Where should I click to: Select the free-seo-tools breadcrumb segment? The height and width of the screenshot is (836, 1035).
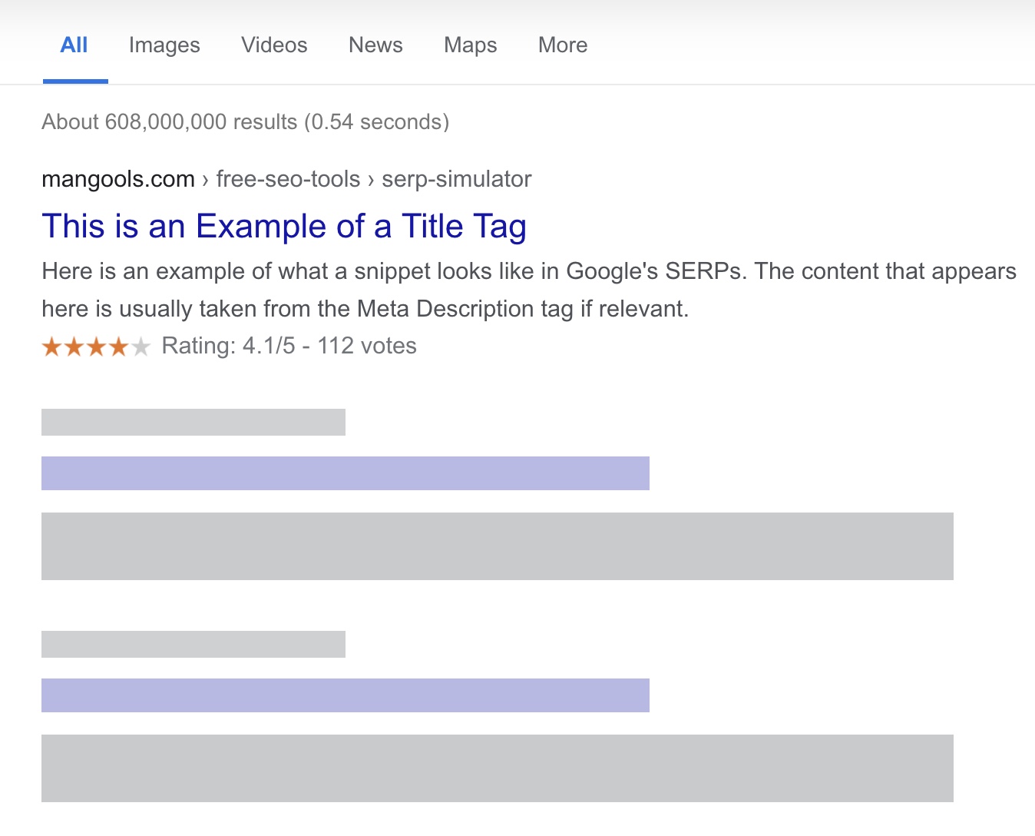[286, 178]
